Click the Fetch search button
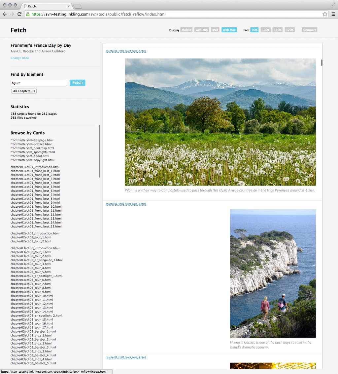Viewport: 338px width, 374px height. pyautogui.click(x=77, y=82)
